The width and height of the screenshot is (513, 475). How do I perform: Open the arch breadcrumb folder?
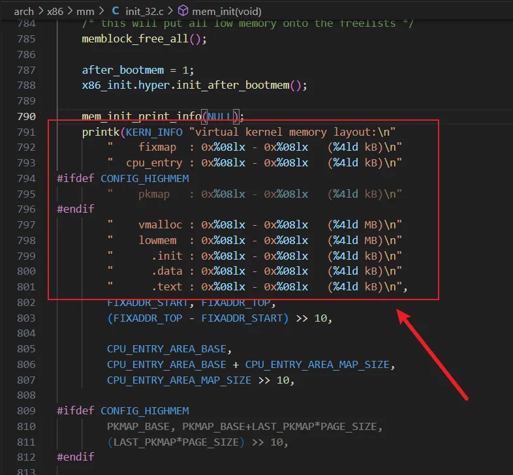(x=23, y=11)
